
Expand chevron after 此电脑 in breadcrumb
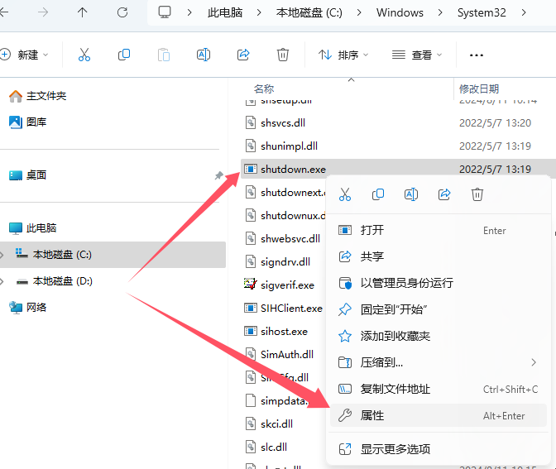(259, 12)
